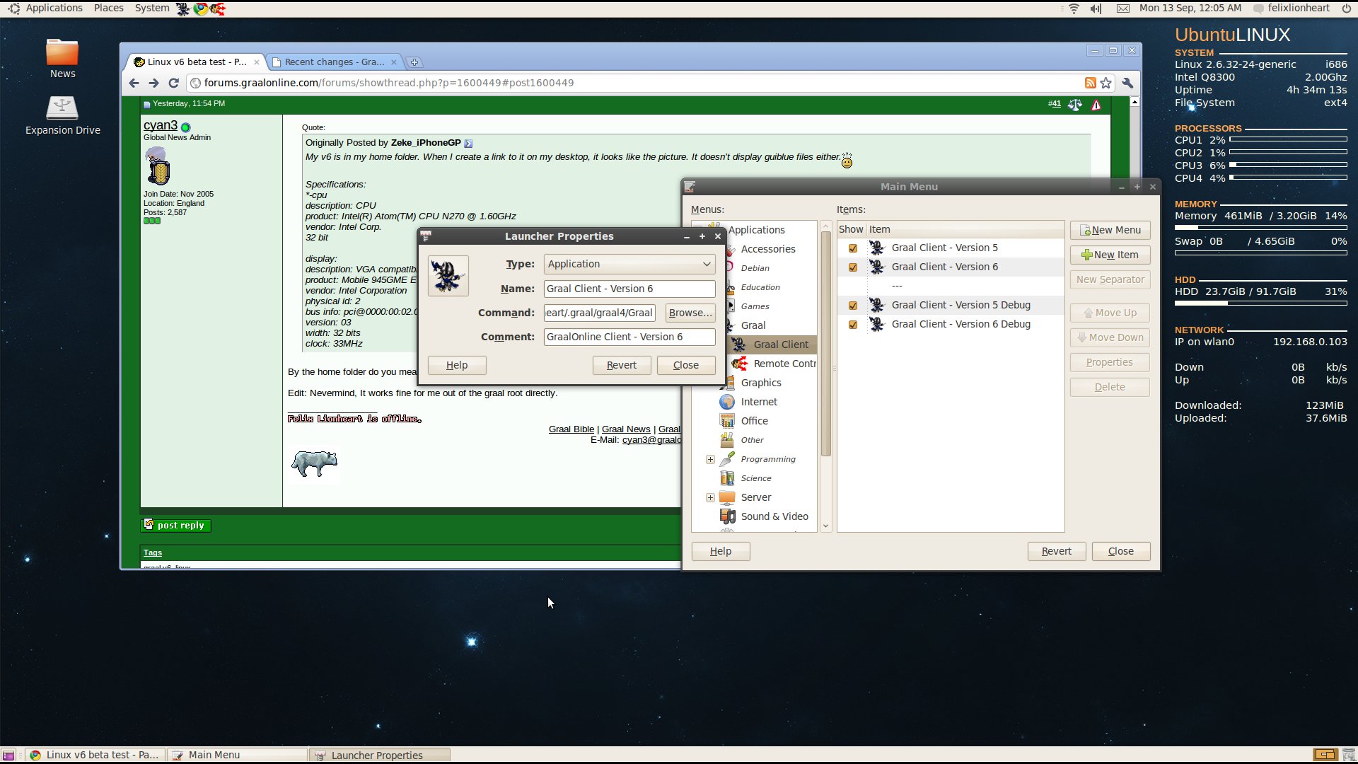Screen dimensions: 1358x764
Task: Expand the Programming menu tree node
Action: [710, 459]
